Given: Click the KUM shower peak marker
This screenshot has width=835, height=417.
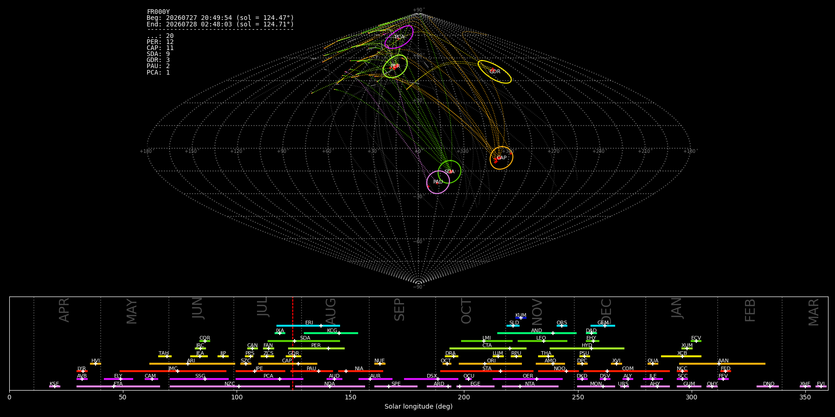Looking at the screenshot, I should (521, 318).
